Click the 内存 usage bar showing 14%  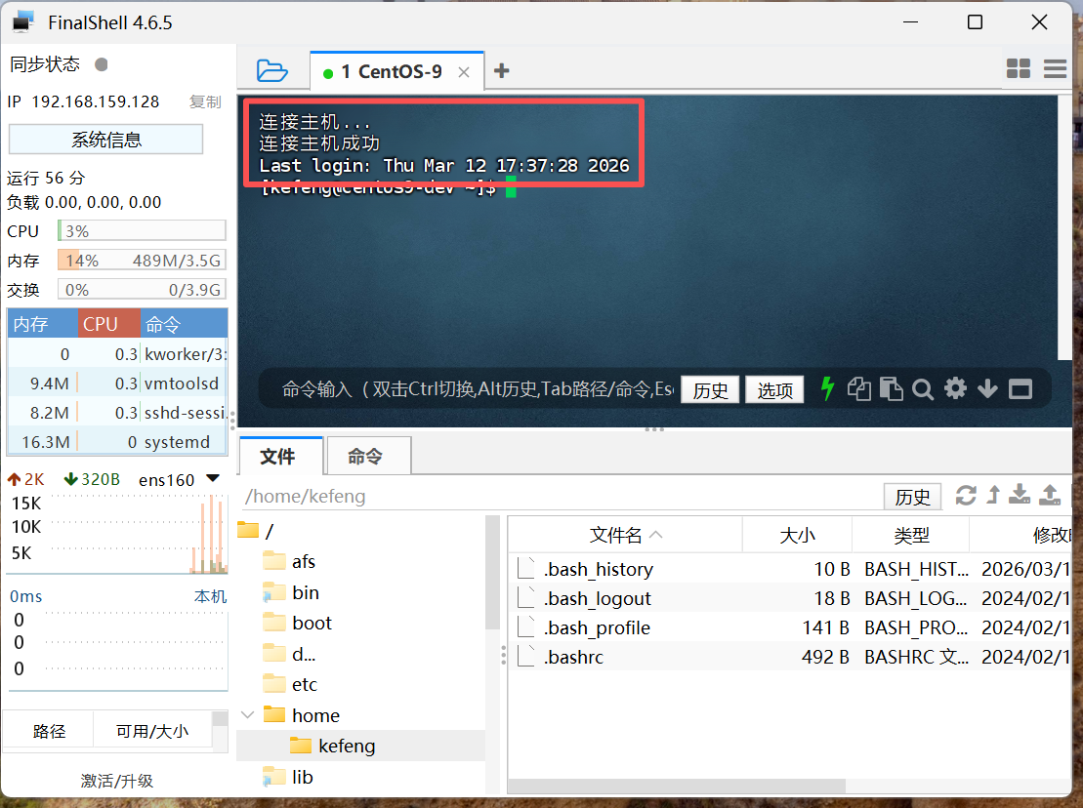142,261
